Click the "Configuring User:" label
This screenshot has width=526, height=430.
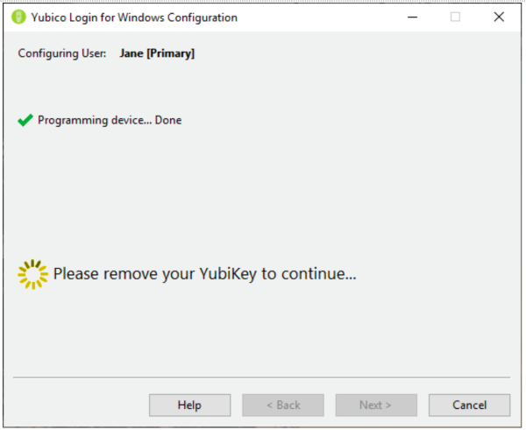pos(62,53)
